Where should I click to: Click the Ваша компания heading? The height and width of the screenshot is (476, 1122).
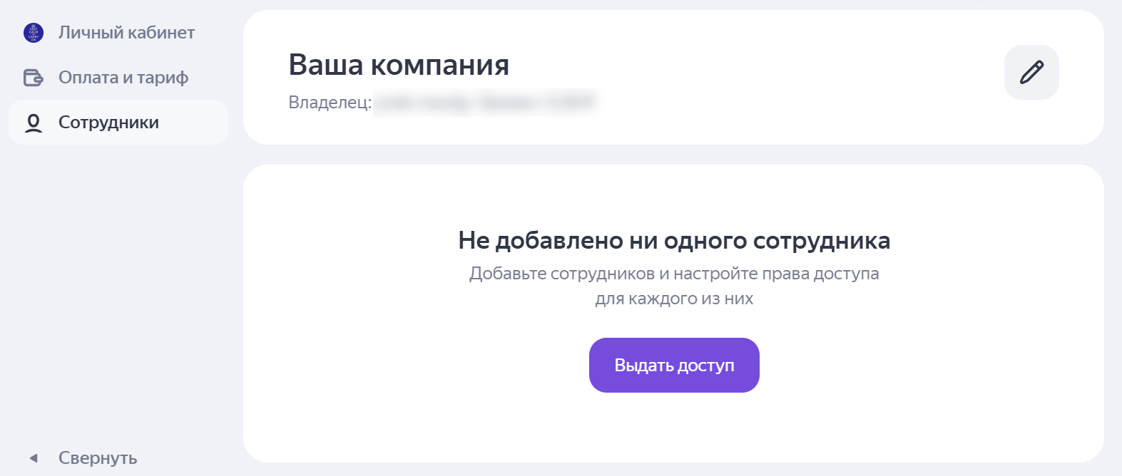tap(399, 65)
